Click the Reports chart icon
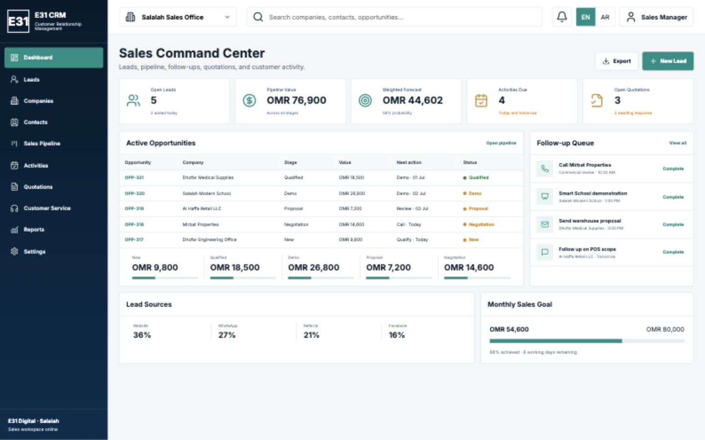This screenshot has width=705, height=440. coord(14,230)
